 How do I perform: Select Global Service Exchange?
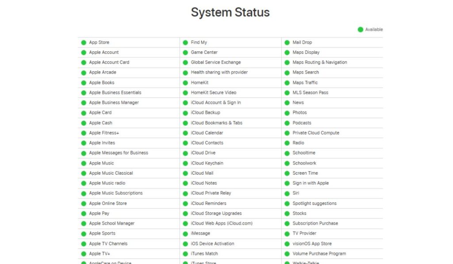[215, 62]
